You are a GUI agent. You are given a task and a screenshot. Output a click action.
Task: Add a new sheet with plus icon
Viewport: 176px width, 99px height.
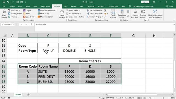coord(28,95)
